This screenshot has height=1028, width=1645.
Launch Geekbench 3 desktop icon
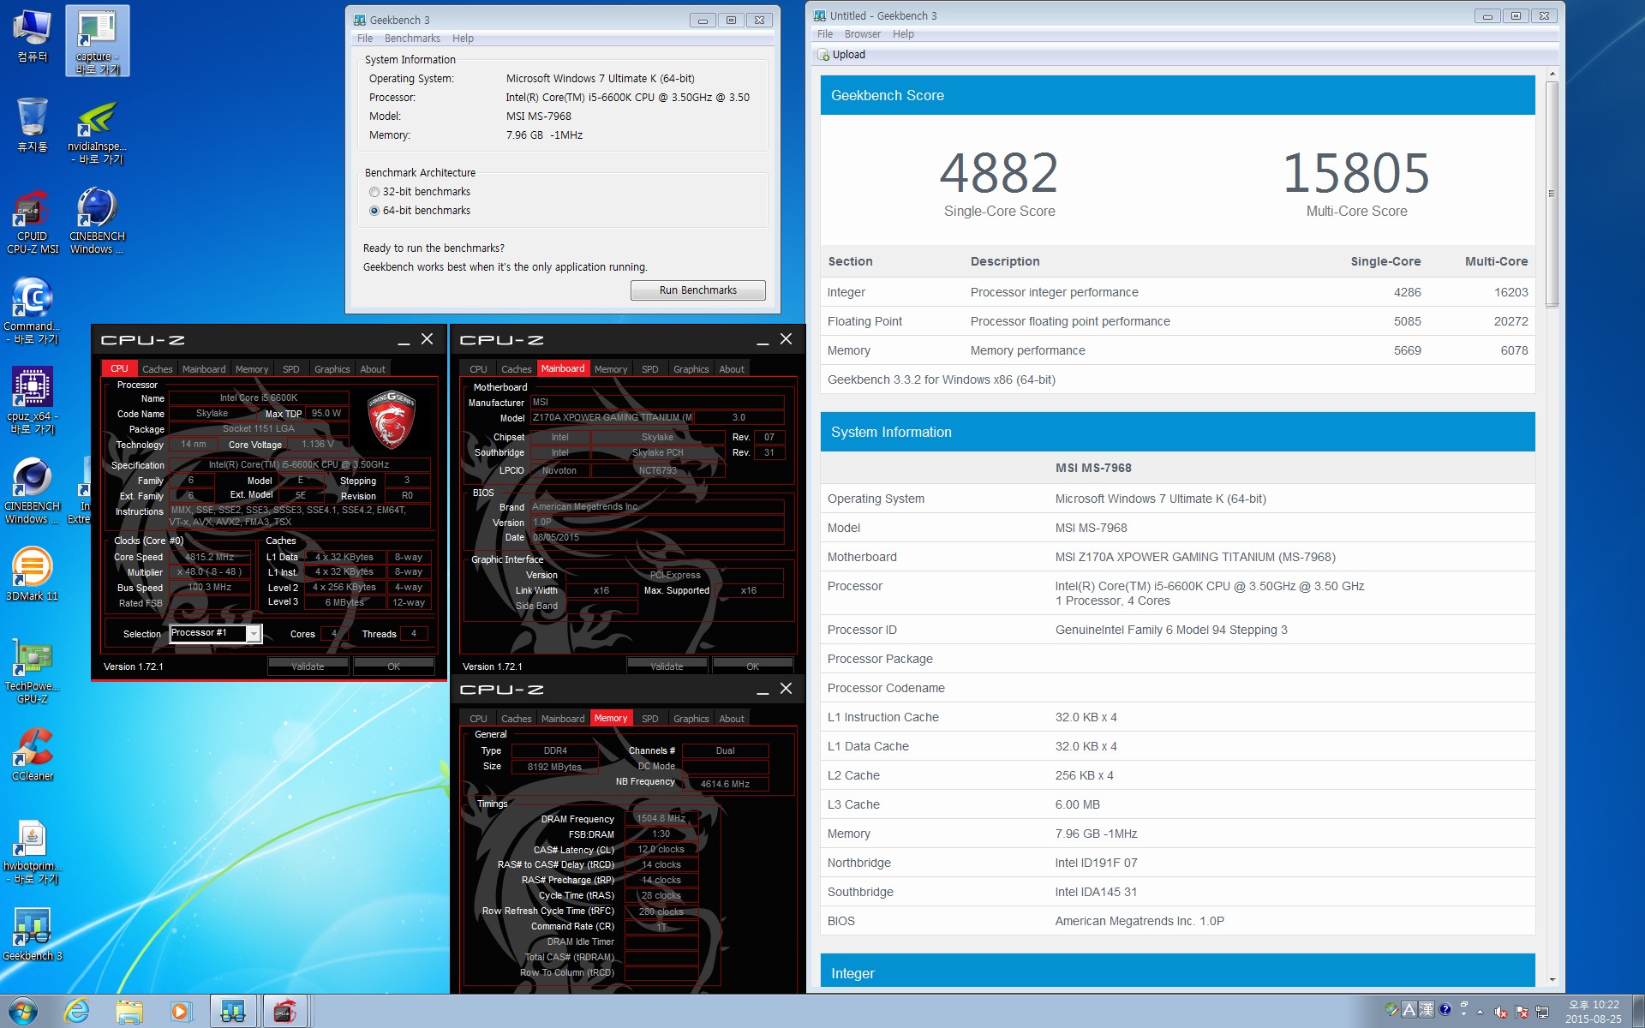32,935
